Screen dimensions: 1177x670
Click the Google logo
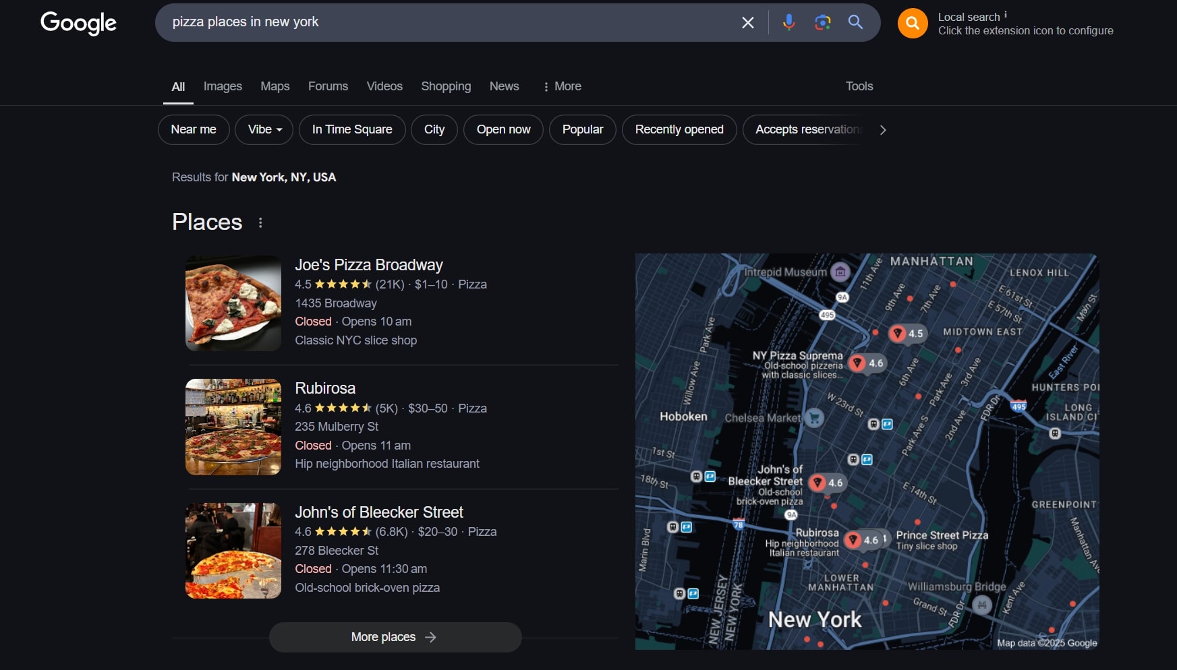pos(78,23)
